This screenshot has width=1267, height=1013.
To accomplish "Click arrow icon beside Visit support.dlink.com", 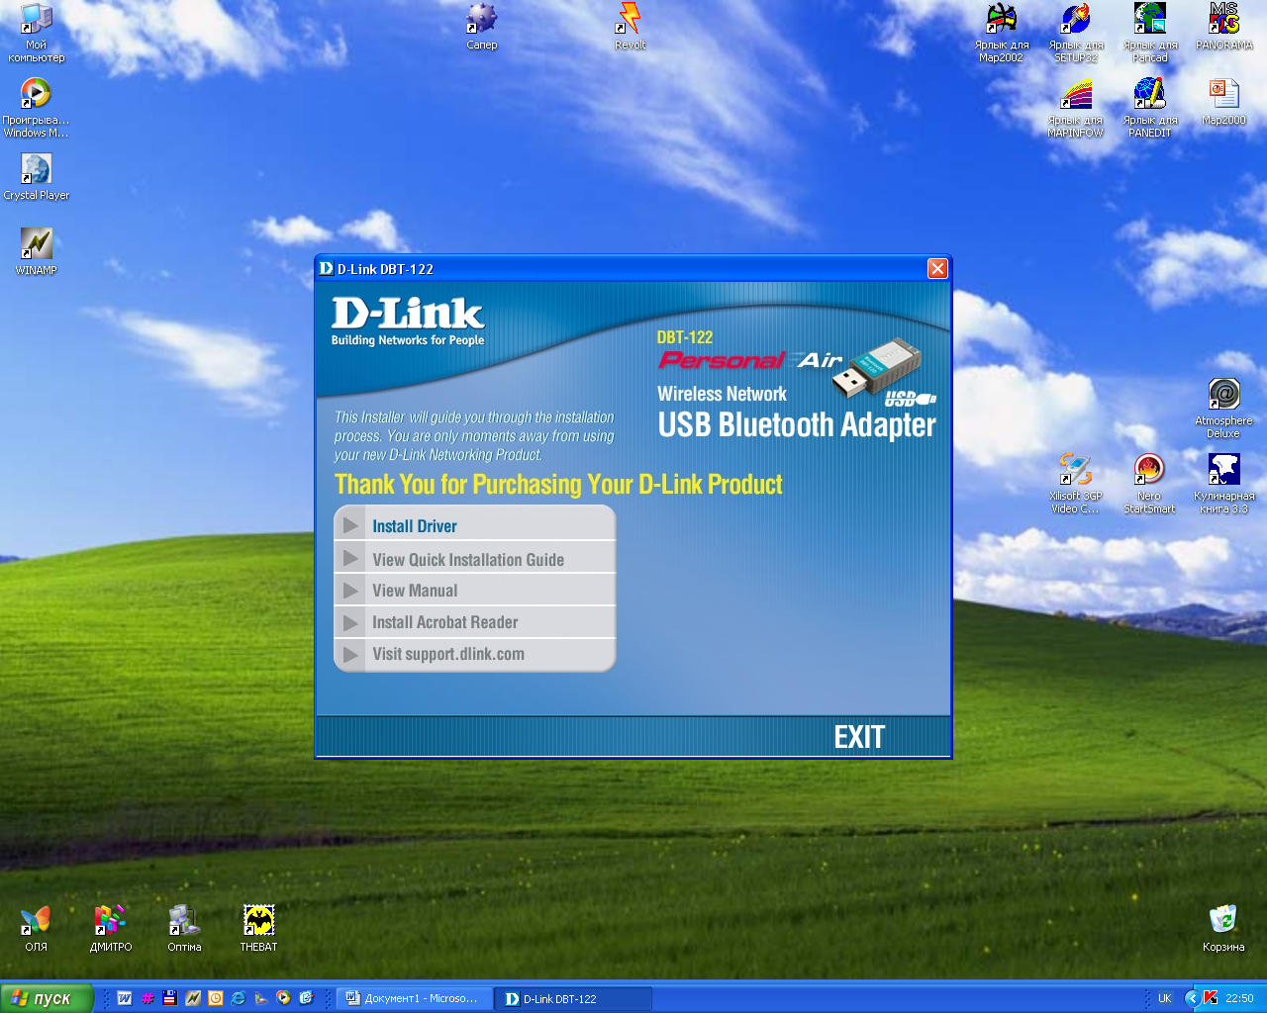I will [350, 654].
